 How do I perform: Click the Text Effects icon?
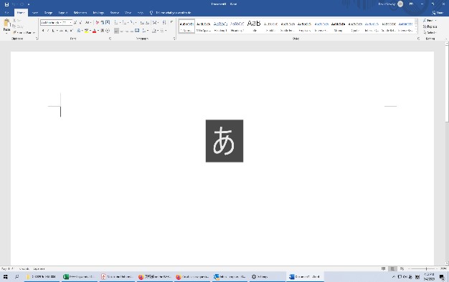point(79,31)
